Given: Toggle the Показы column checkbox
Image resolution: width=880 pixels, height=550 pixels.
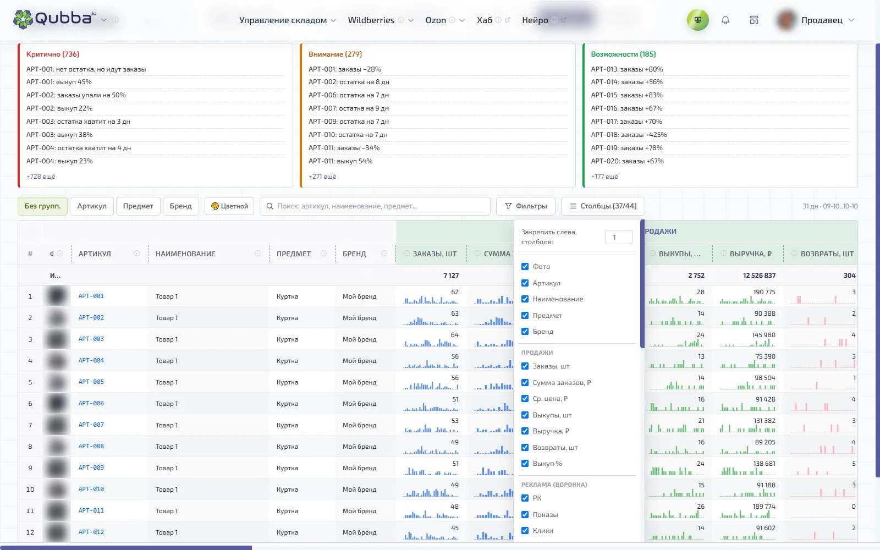Looking at the screenshot, I should 525,514.
